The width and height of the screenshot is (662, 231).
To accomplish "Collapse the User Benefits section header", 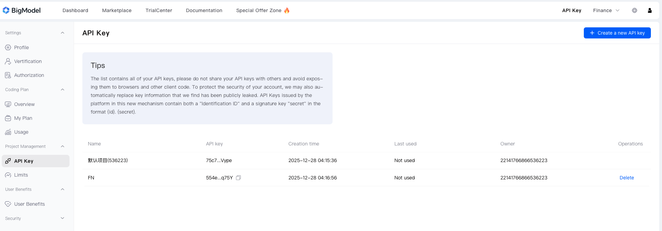I will pyautogui.click(x=63, y=189).
